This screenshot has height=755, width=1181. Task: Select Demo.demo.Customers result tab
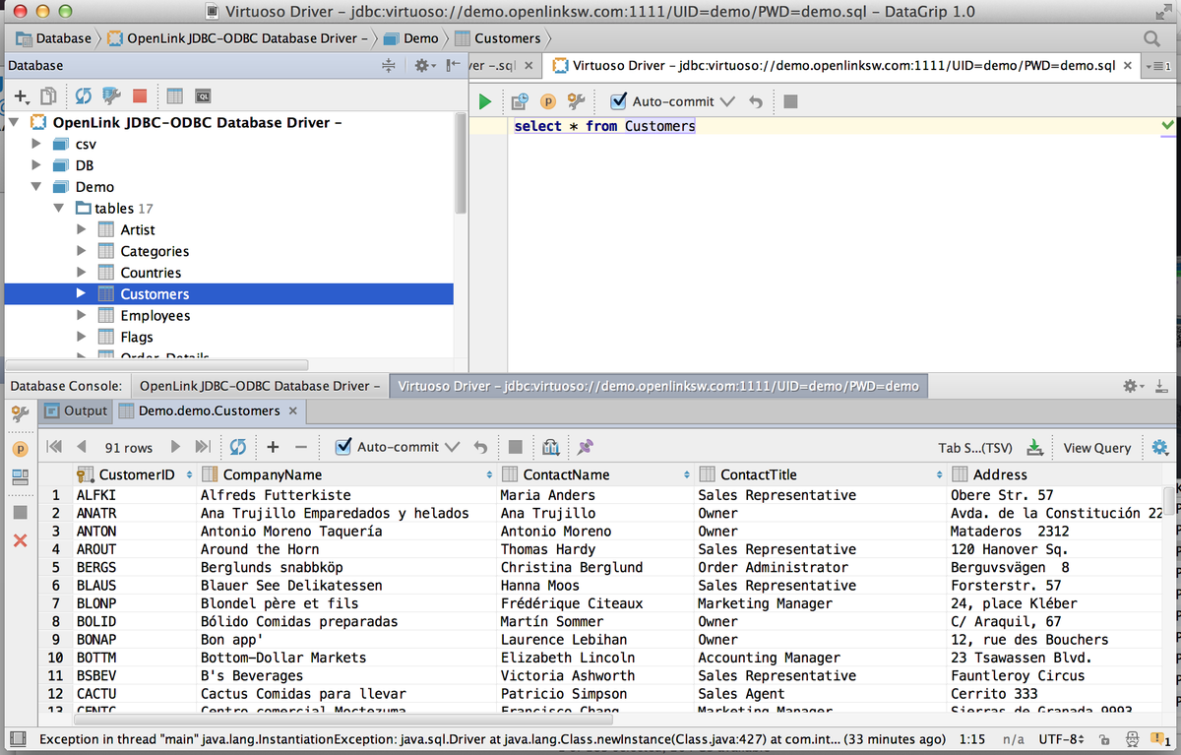click(209, 410)
